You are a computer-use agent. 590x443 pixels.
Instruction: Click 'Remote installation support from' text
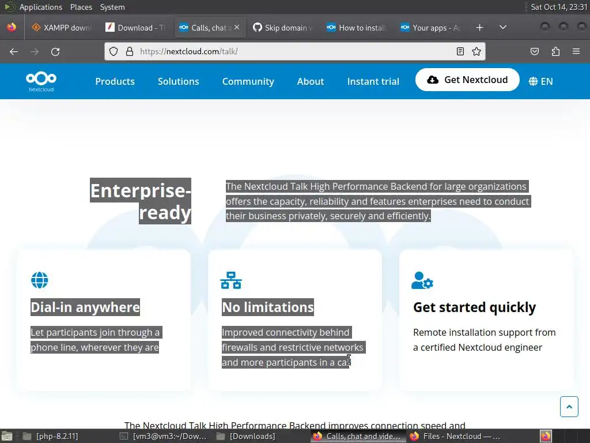point(484,332)
